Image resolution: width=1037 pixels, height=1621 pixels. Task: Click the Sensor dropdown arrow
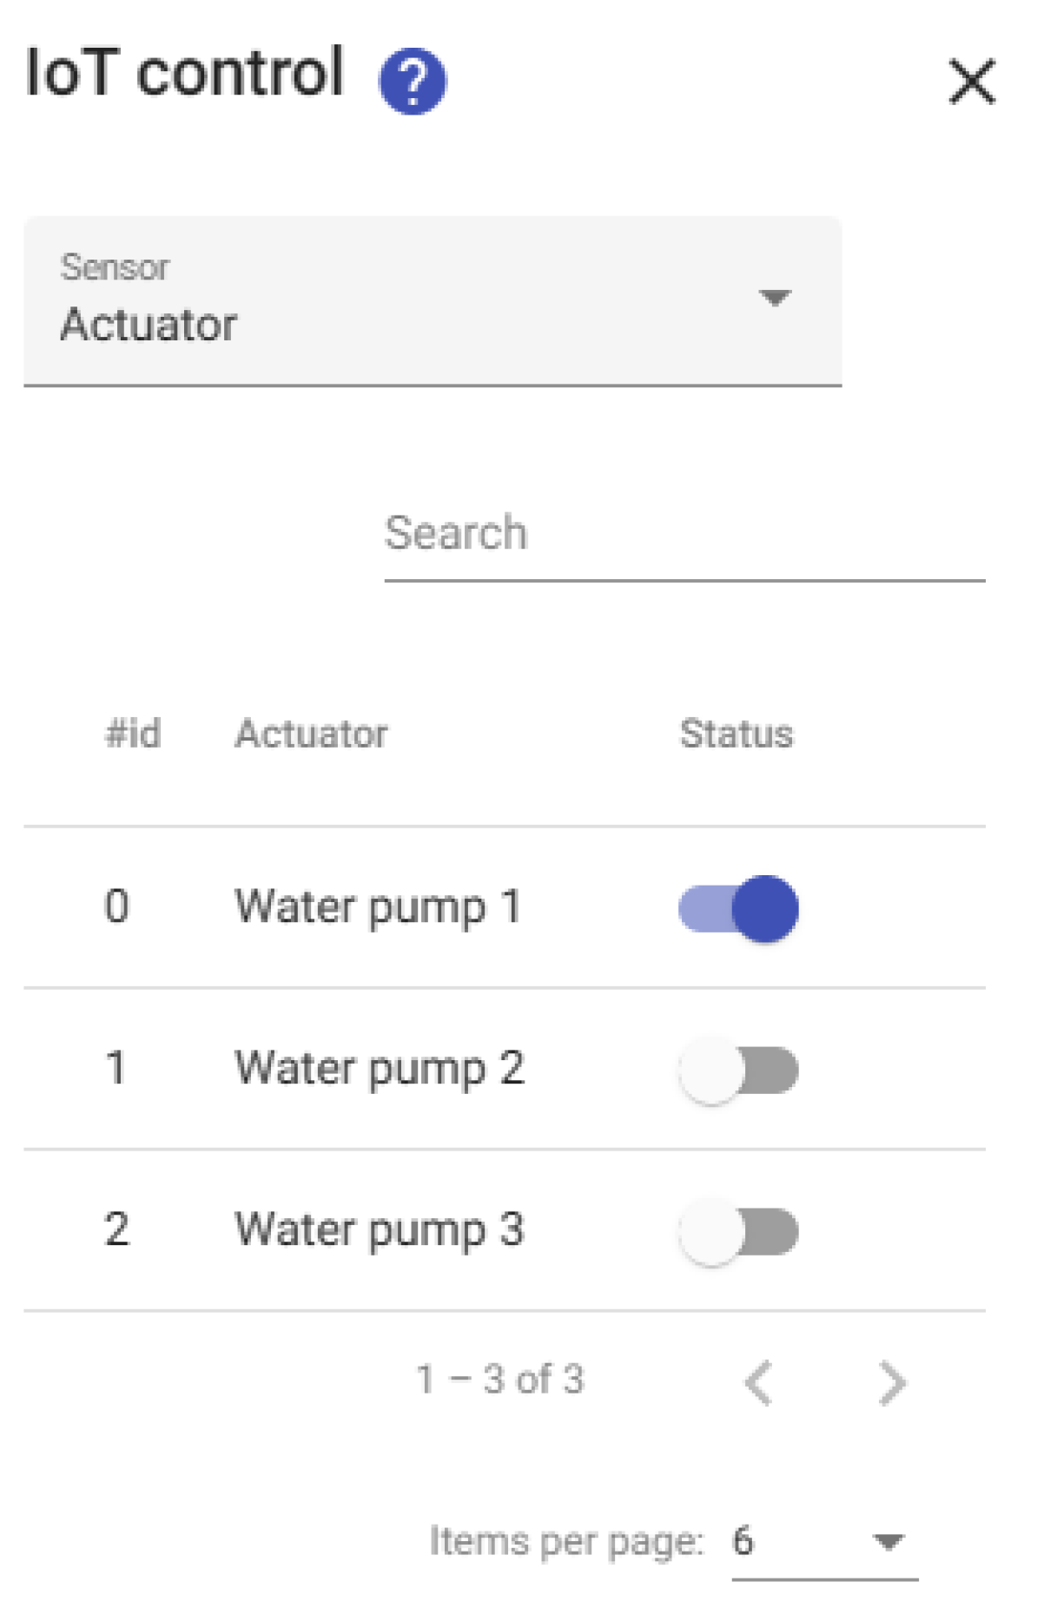[774, 298]
